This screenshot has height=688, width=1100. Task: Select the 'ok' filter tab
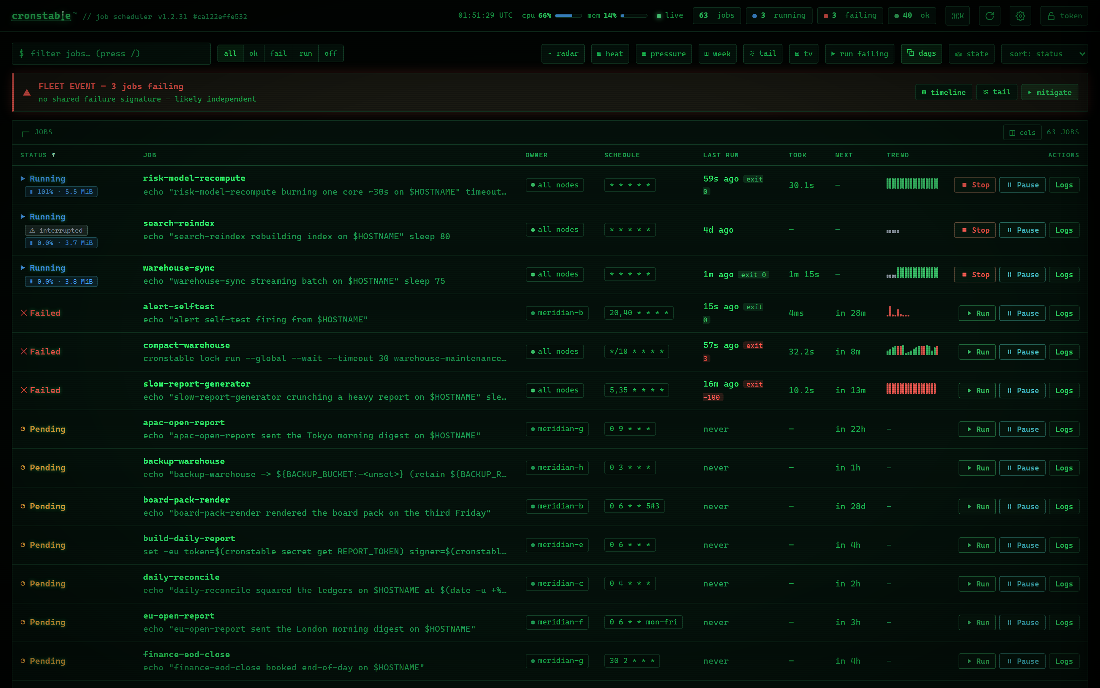[x=254, y=54]
